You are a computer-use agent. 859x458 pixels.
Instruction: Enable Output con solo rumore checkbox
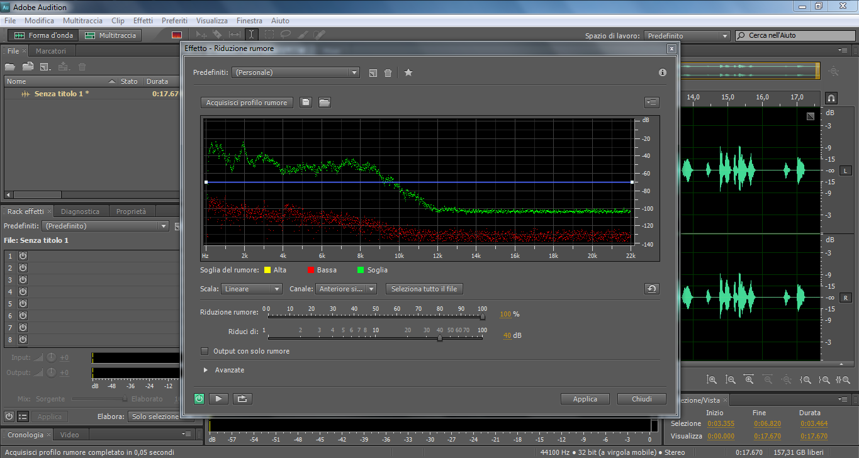pos(205,351)
